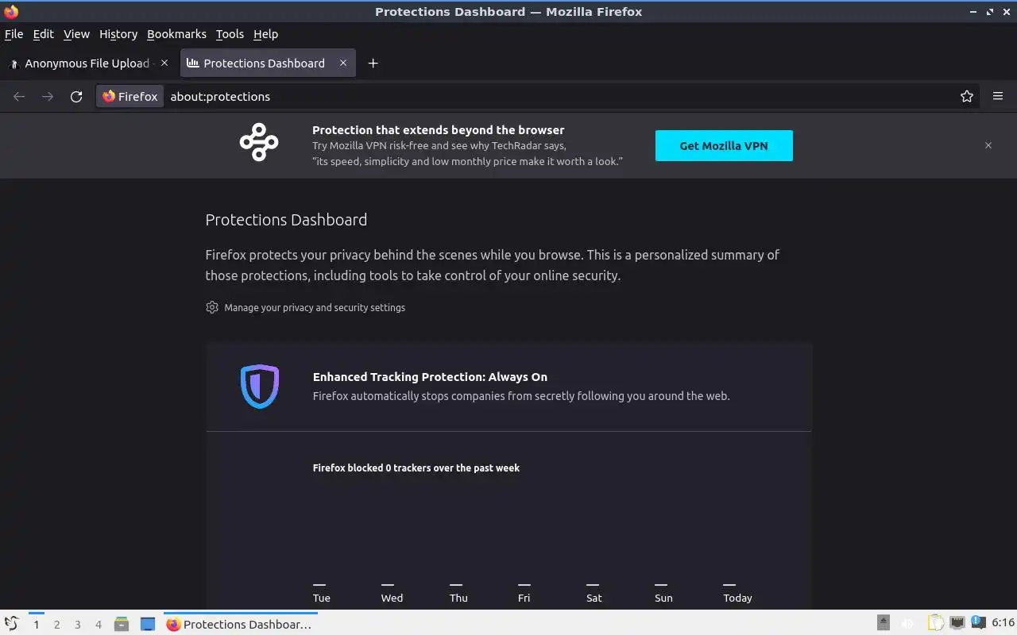
Task: Click the removable media tray icon
Action: pyautogui.click(x=884, y=623)
